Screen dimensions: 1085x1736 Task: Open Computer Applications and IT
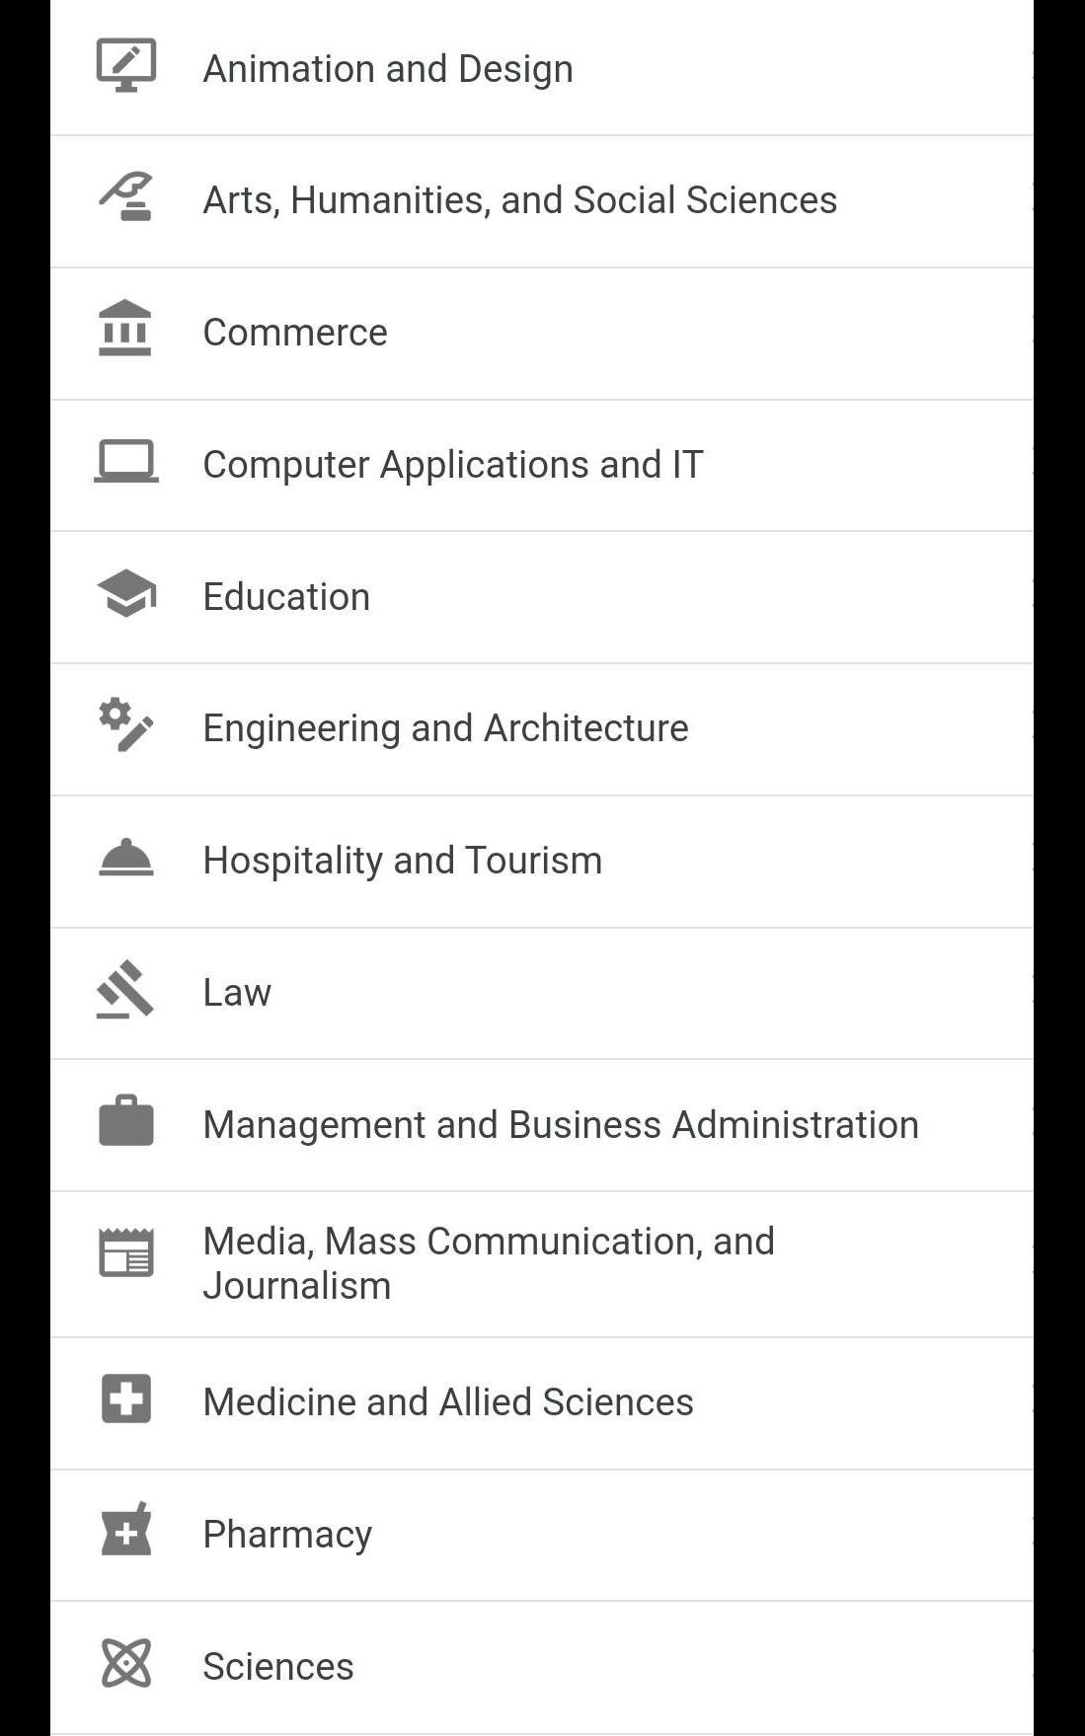tap(453, 465)
